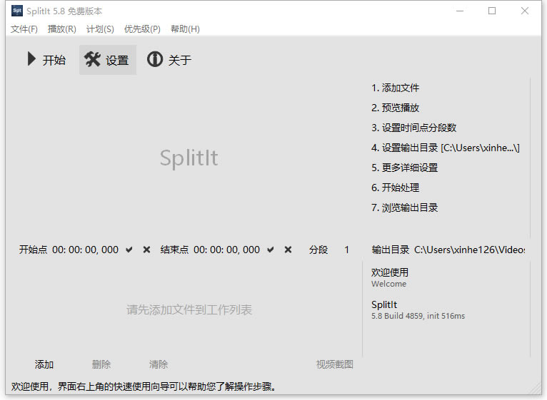Screen dimensions: 547x400
Task: Clear 结束点 time with its X icon
Action: [288, 250]
